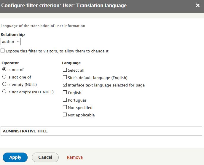The width and height of the screenshot is (204, 165).
Task: Remove this filter criterion
Action: click(75, 157)
